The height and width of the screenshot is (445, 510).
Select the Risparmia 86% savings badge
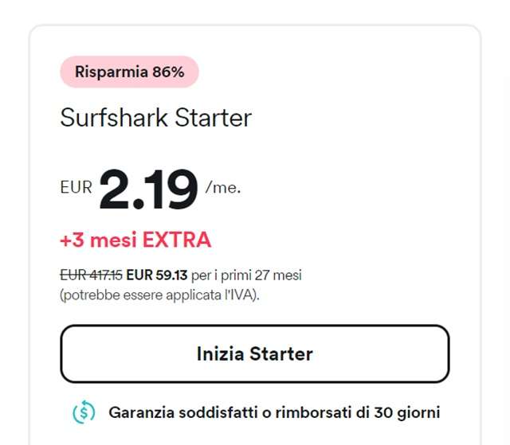(129, 72)
